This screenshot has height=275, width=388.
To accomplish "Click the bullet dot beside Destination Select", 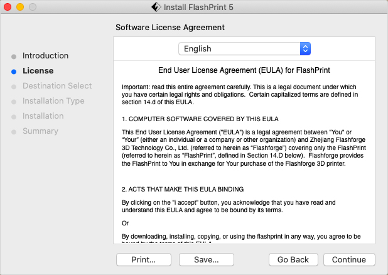I will (14, 87).
